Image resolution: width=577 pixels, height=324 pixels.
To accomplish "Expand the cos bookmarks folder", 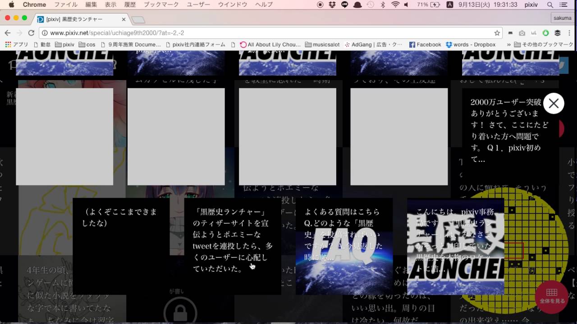I will (x=87, y=45).
